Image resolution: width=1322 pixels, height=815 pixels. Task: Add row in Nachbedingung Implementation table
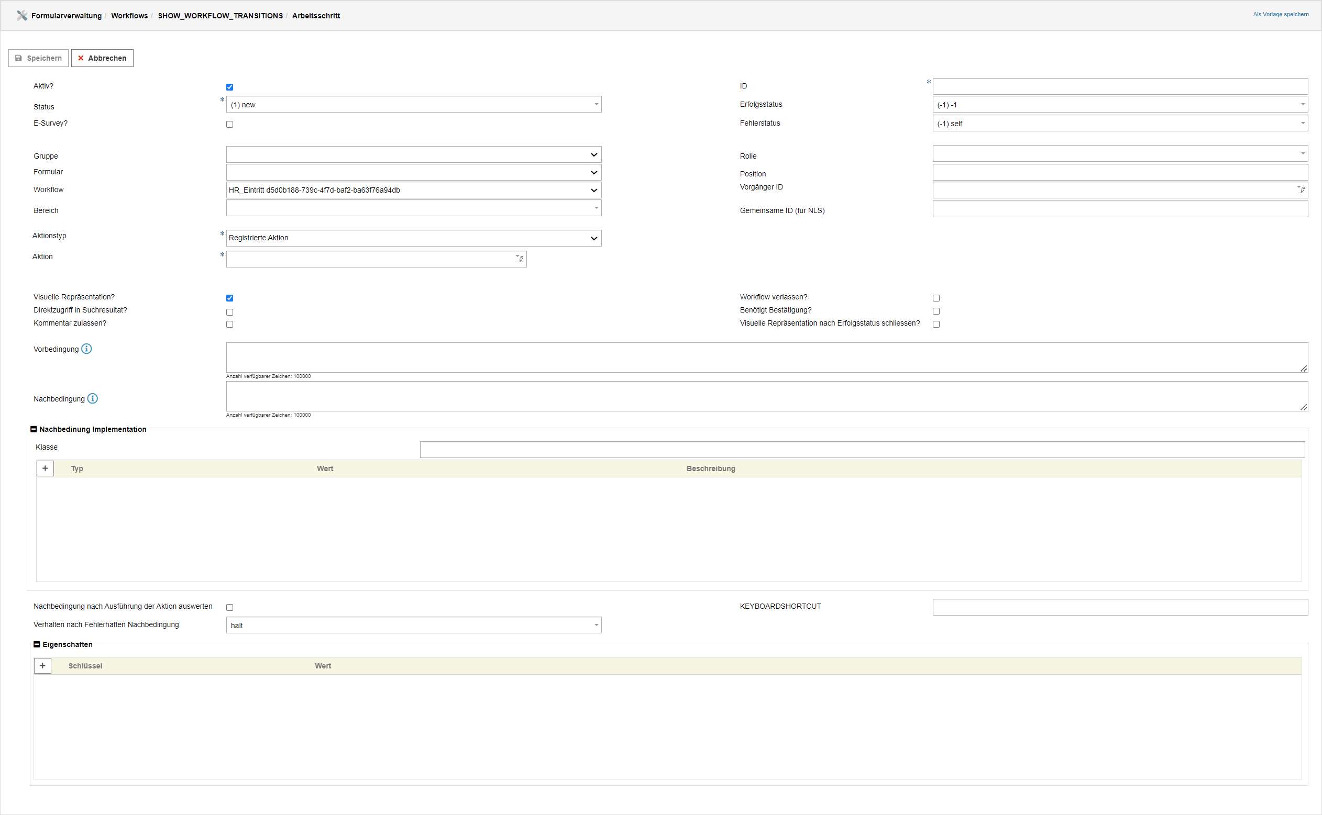click(46, 468)
